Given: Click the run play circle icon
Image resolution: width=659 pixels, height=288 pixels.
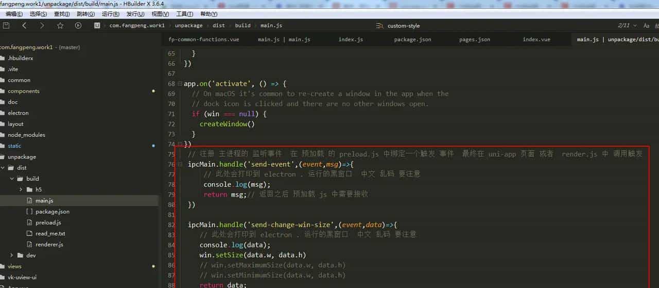Looking at the screenshot, I should coord(78,25).
